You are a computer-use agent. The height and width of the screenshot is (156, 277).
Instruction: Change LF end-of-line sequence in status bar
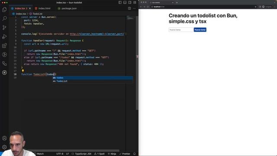click(x=68, y=154)
